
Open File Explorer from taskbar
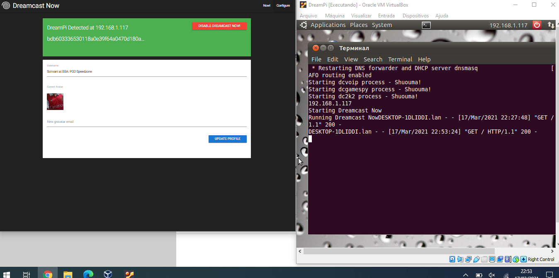[68, 275]
